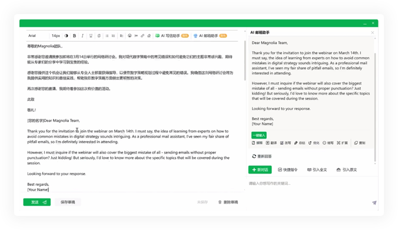Open the AI 写信助手 tool
Image resolution: width=398 pixels, height=230 pixels.
(x=172, y=36)
